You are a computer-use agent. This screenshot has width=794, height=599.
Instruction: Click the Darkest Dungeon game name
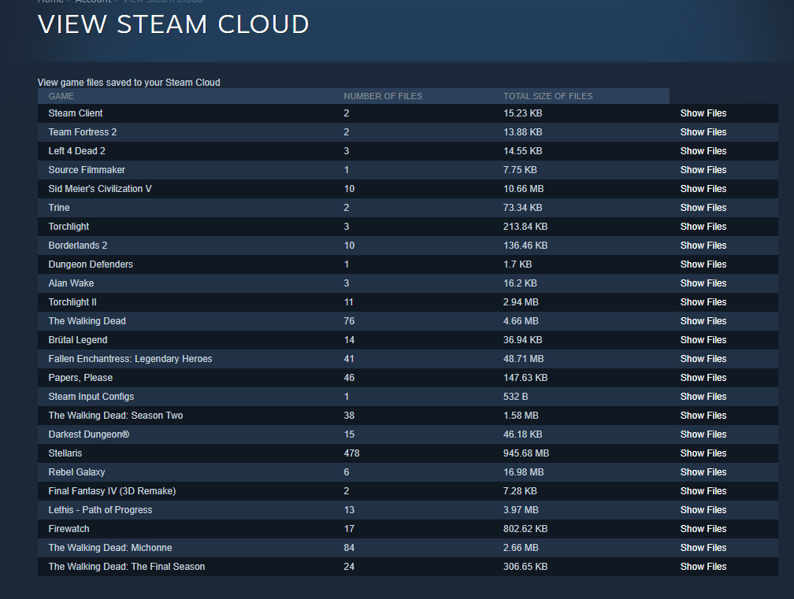tap(88, 434)
